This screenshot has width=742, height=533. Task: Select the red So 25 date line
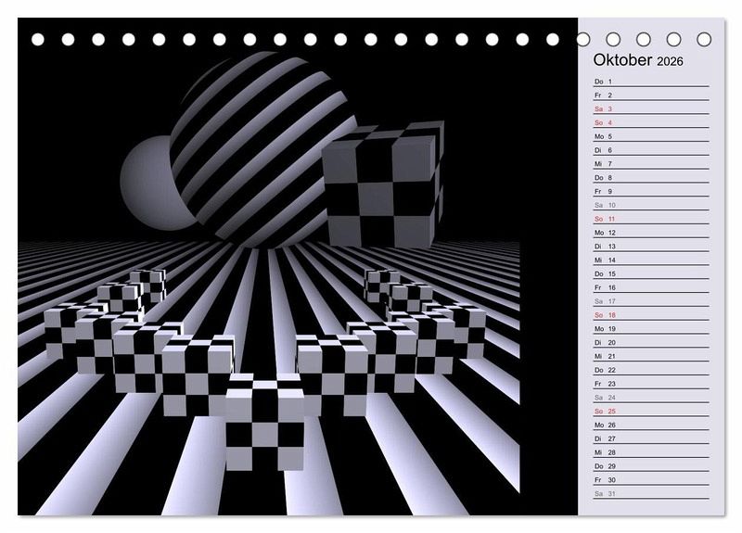651,411
